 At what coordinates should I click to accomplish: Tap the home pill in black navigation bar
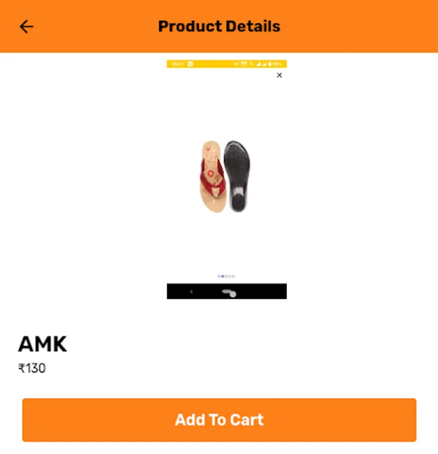coord(229,293)
